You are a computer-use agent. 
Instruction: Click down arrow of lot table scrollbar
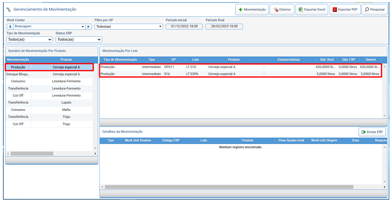tap(384, 116)
